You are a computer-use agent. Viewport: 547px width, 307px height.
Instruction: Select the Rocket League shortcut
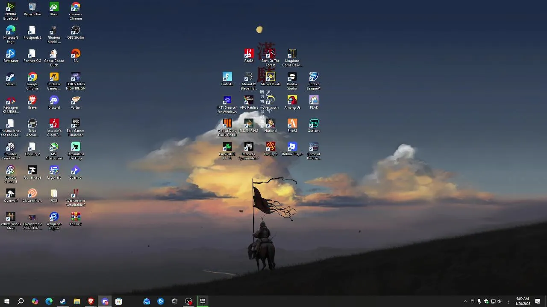click(314, 81)
